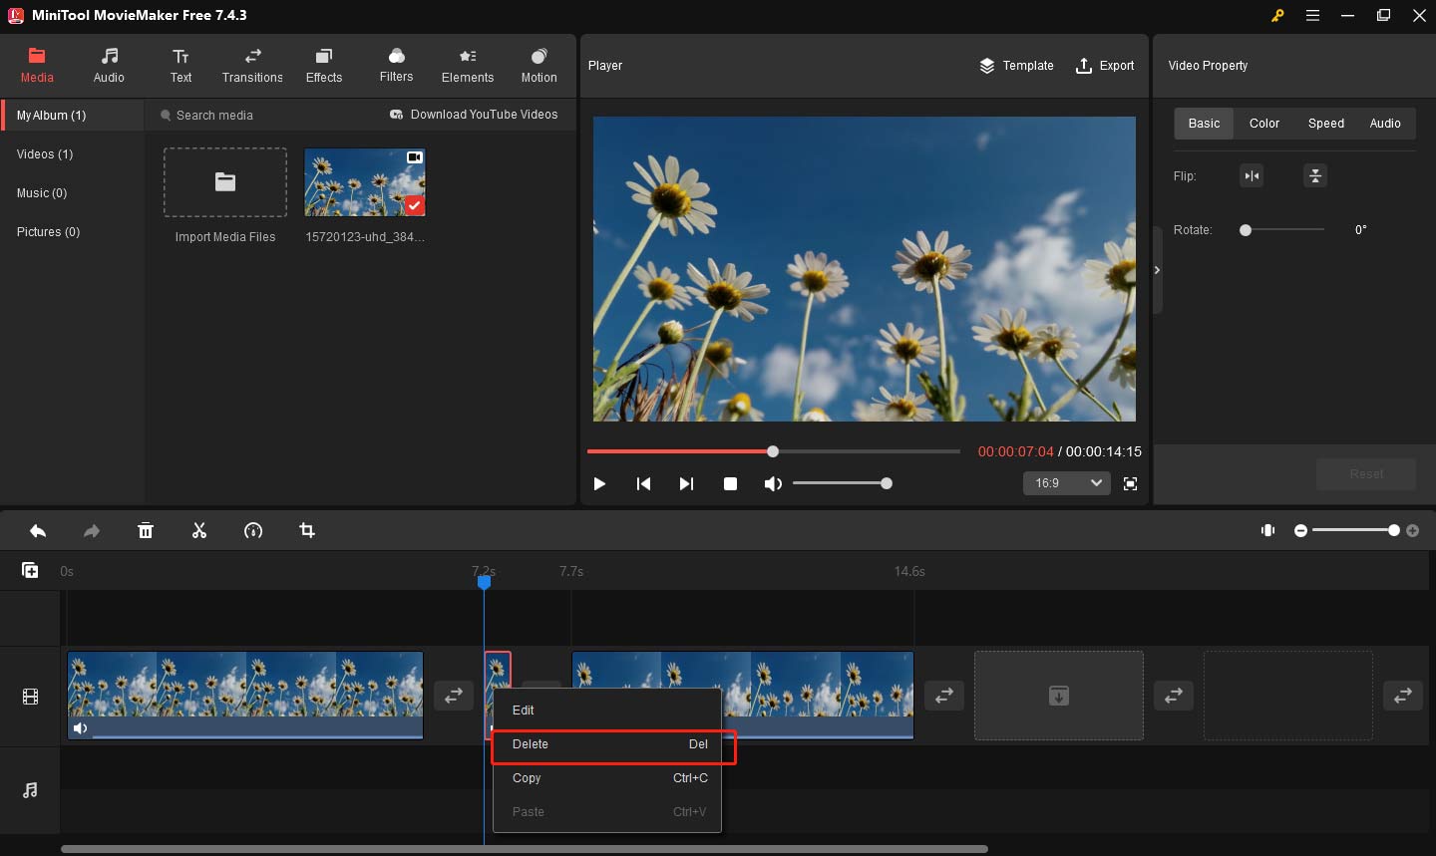Select the crop tool icon
The image size is (1436, 856).
tap(307, 531)
